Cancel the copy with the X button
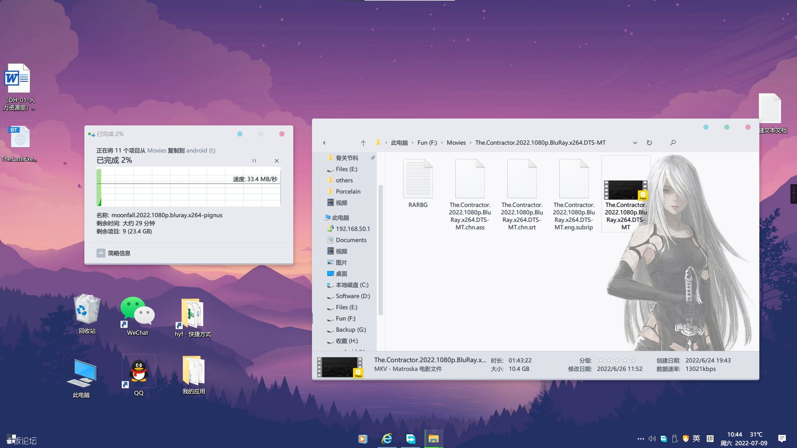Viewport: 797px width, 448px height. coord(276,161)
